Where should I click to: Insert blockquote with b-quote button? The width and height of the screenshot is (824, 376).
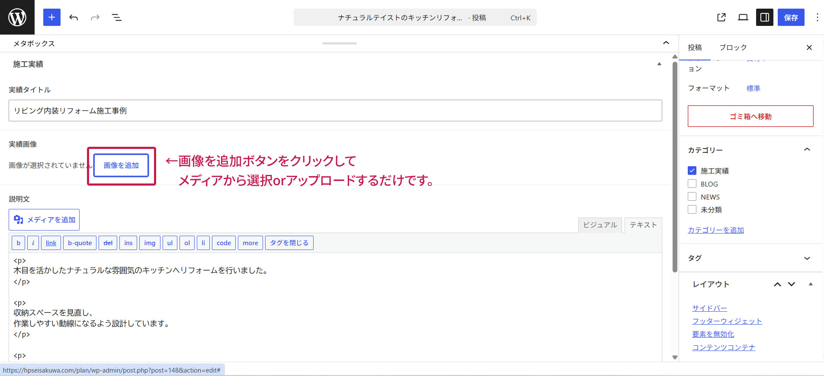80,243
